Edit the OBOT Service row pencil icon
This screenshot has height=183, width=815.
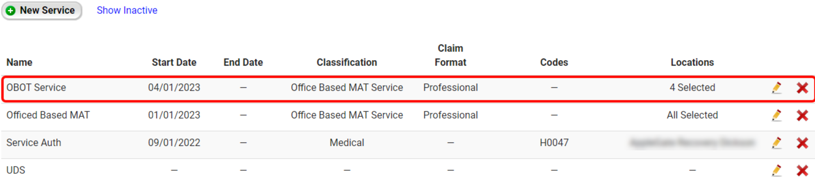(776, 88)
